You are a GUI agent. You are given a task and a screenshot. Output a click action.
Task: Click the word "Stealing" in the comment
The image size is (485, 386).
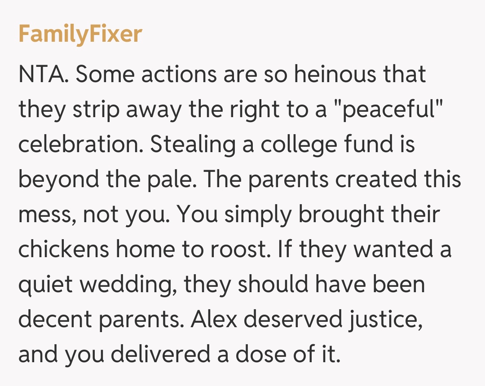click(193, 144)
